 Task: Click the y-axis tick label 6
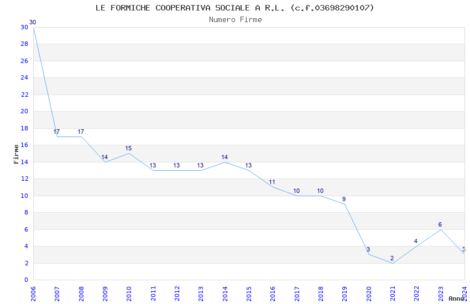[26, 230]
